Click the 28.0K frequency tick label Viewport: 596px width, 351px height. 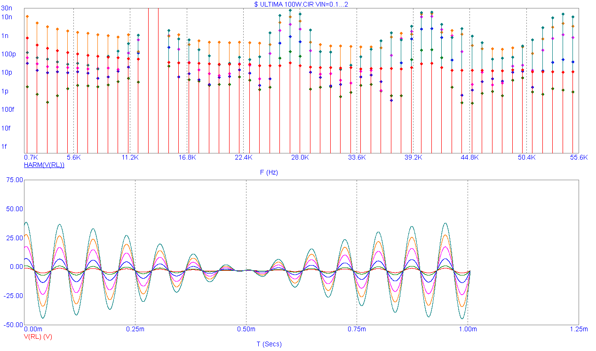click(x=300, y=157)
